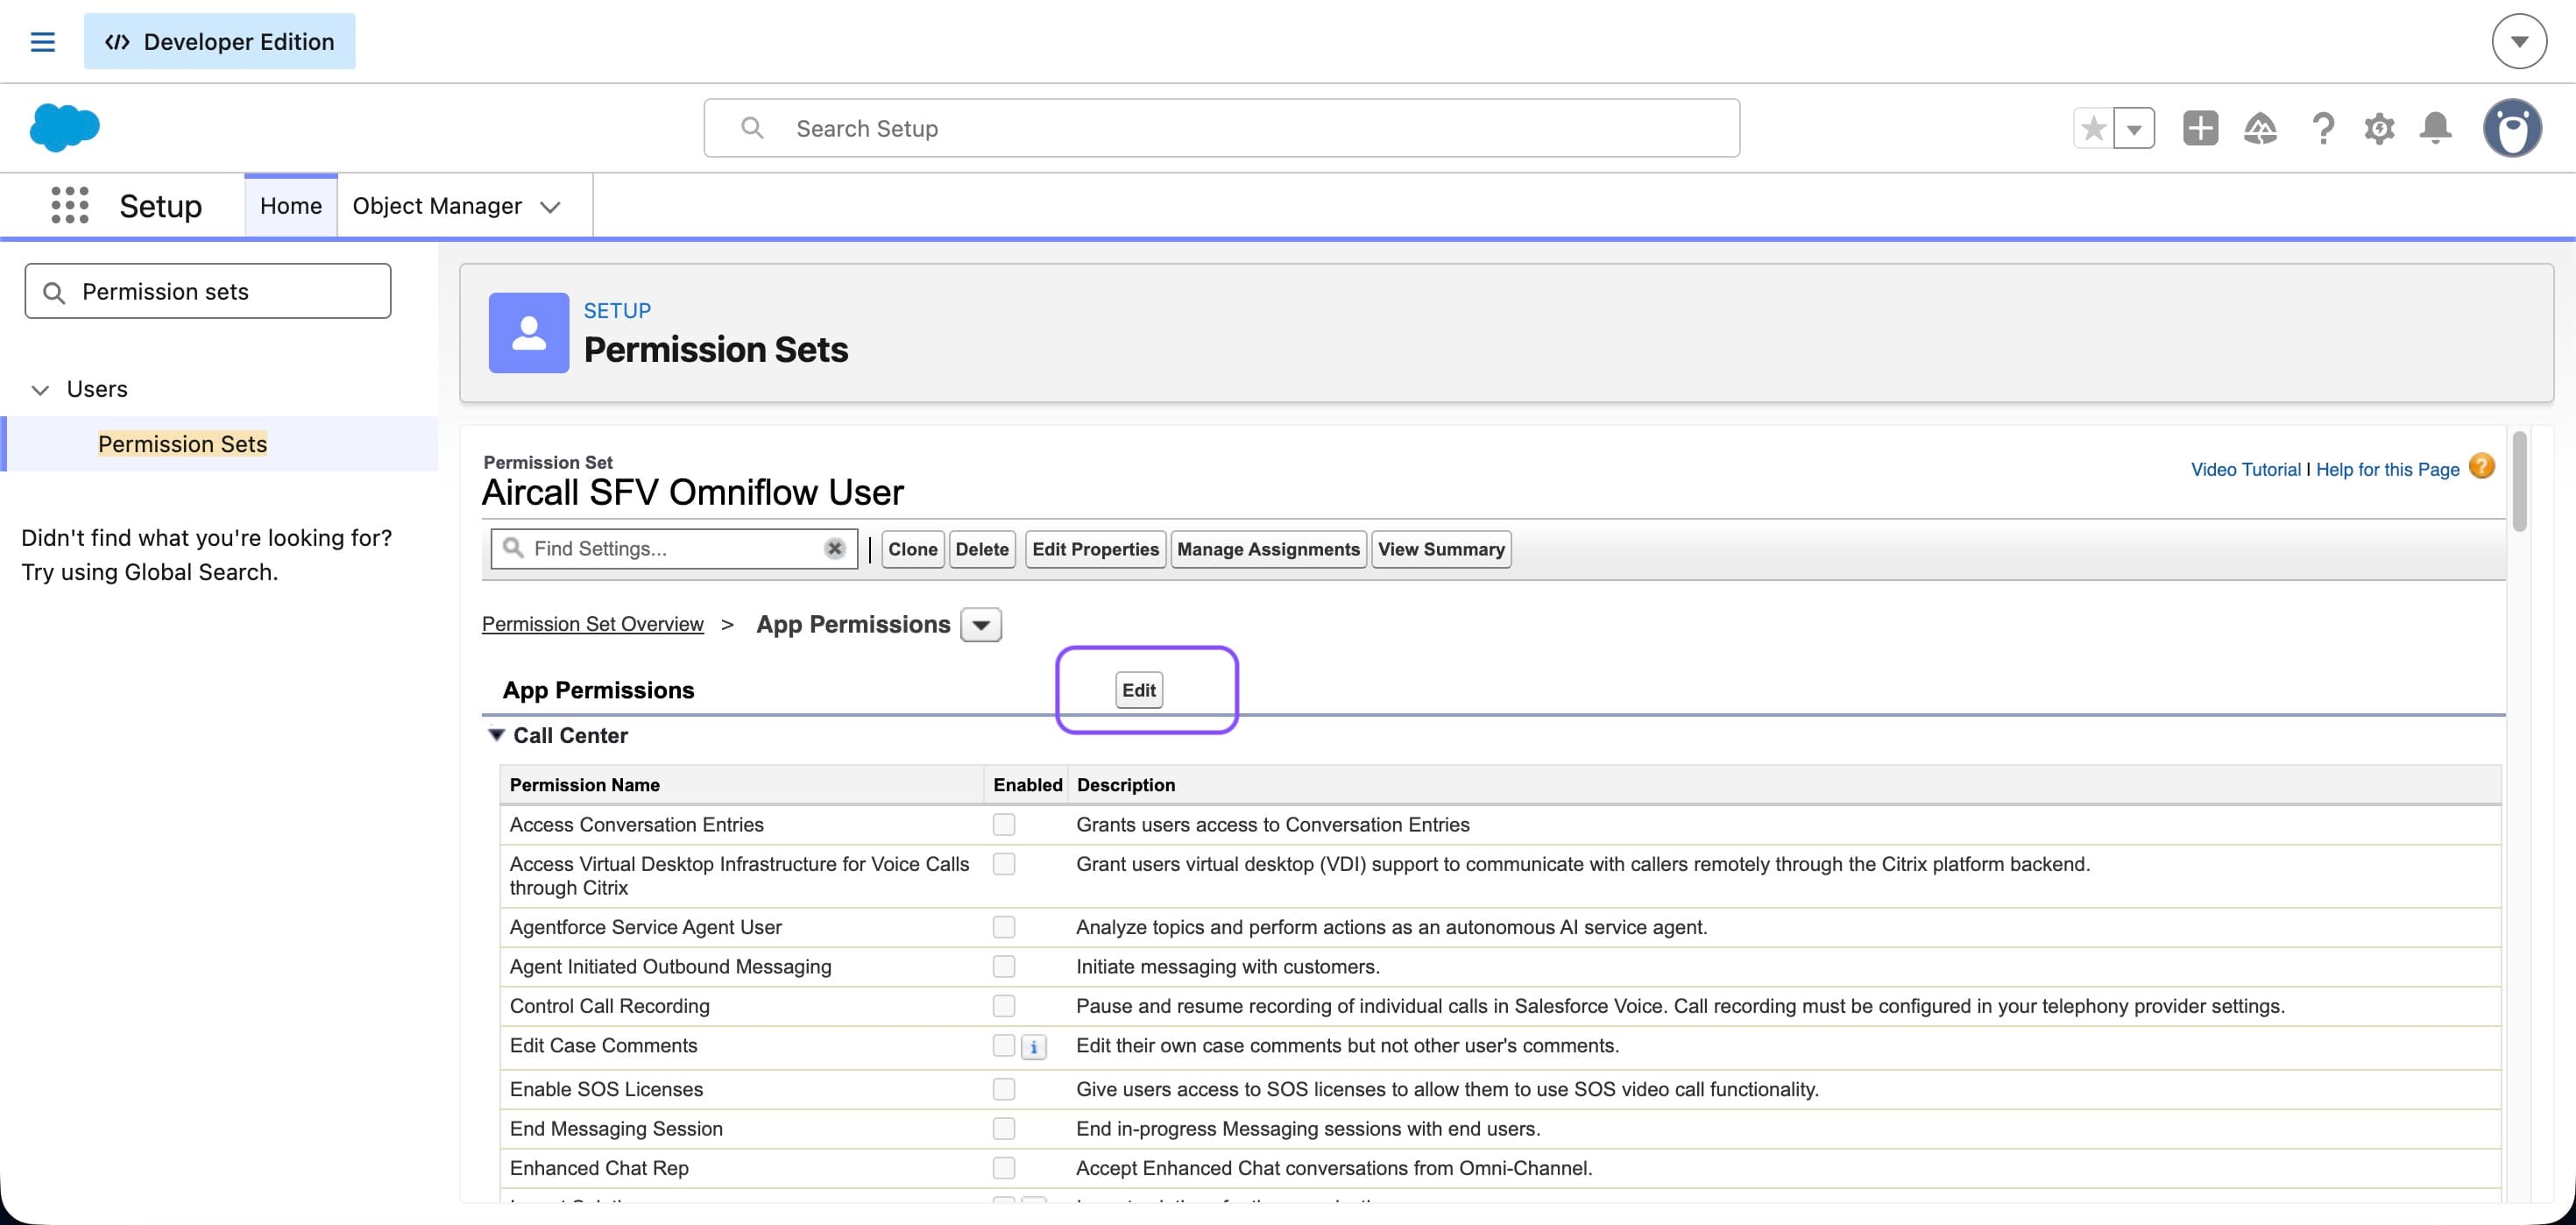Open the Object Manager tab dropdown chevron
The image size is (2576, 1225).
(x=550, y=207)
